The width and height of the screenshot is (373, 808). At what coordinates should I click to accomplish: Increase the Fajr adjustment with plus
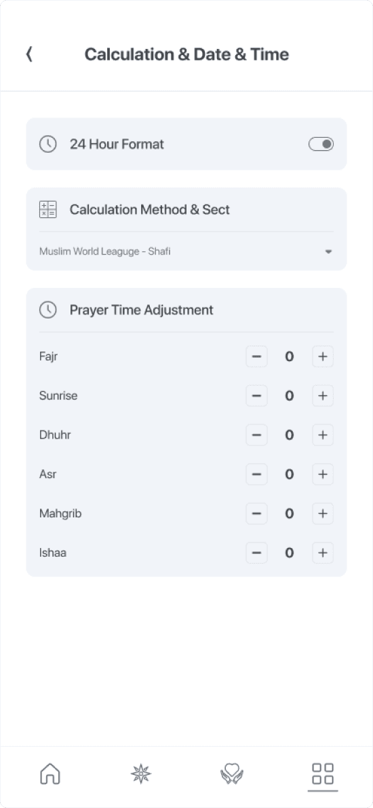point(323,356)
